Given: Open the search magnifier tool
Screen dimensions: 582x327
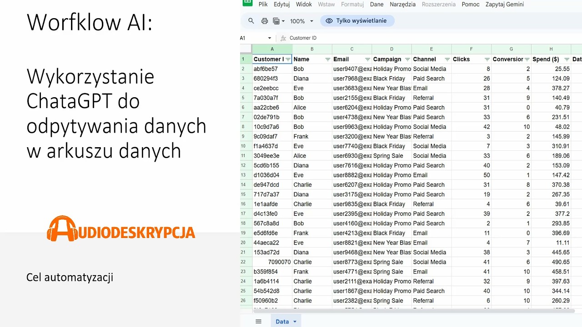Looking at the screenshot, I should 251,21.
